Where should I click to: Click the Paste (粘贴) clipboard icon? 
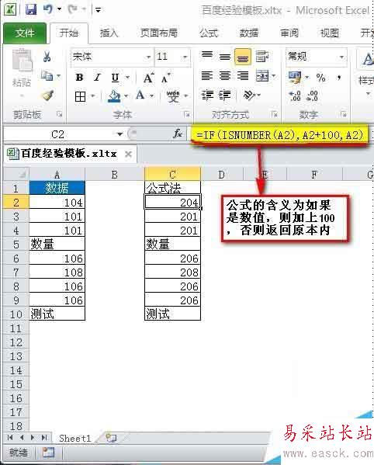pyautogui.click(x=22, y=61)
